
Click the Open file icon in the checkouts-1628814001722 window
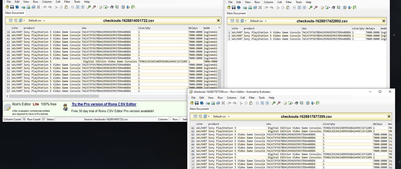(x=7, y=7)
